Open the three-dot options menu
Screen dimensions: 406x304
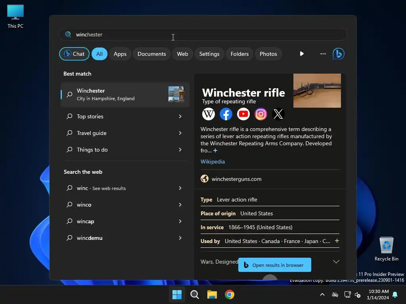[x=323, y=54]
